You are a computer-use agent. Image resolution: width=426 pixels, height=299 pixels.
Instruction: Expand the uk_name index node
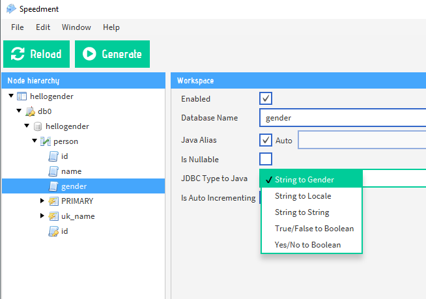pyautogui.click(x=42, y=216)
